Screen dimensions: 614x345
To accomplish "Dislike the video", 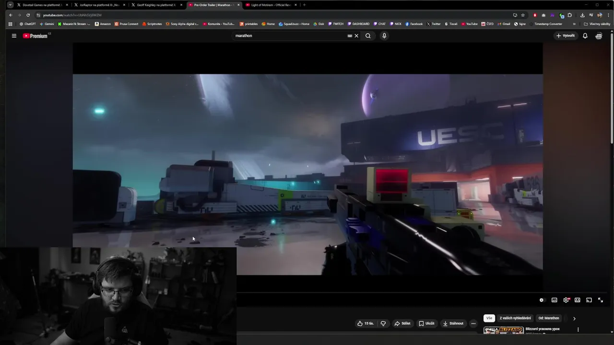I will [x=383, y=323].
